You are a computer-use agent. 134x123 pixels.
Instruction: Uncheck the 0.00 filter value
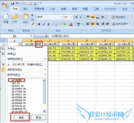(x=13, y=83)
